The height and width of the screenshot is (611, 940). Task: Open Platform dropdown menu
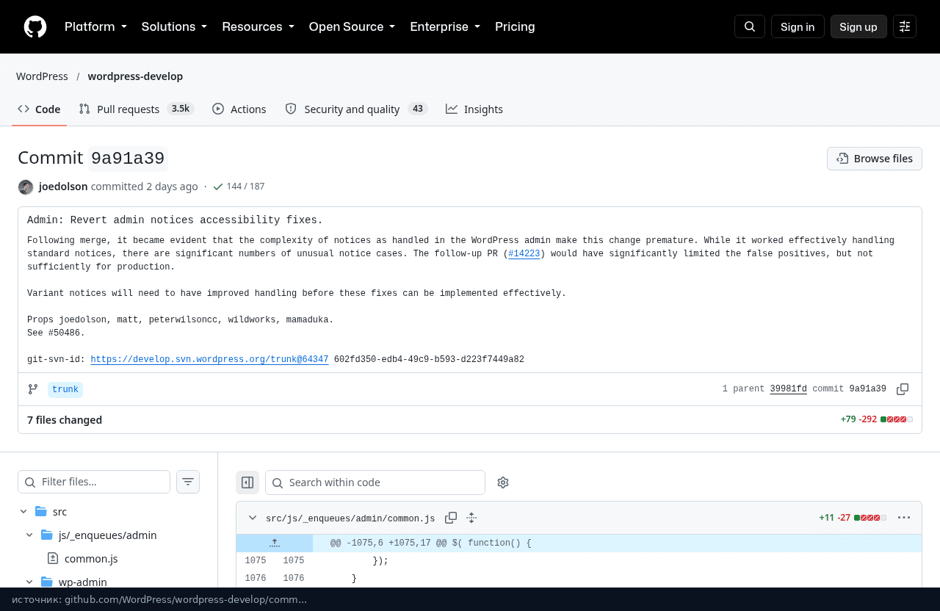point(95,26)
